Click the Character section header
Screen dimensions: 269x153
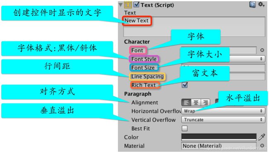coord(137,42)
